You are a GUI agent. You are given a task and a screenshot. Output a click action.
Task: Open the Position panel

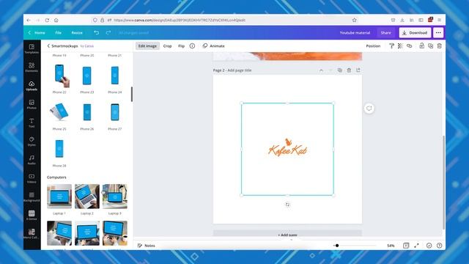tap(373, 45)
